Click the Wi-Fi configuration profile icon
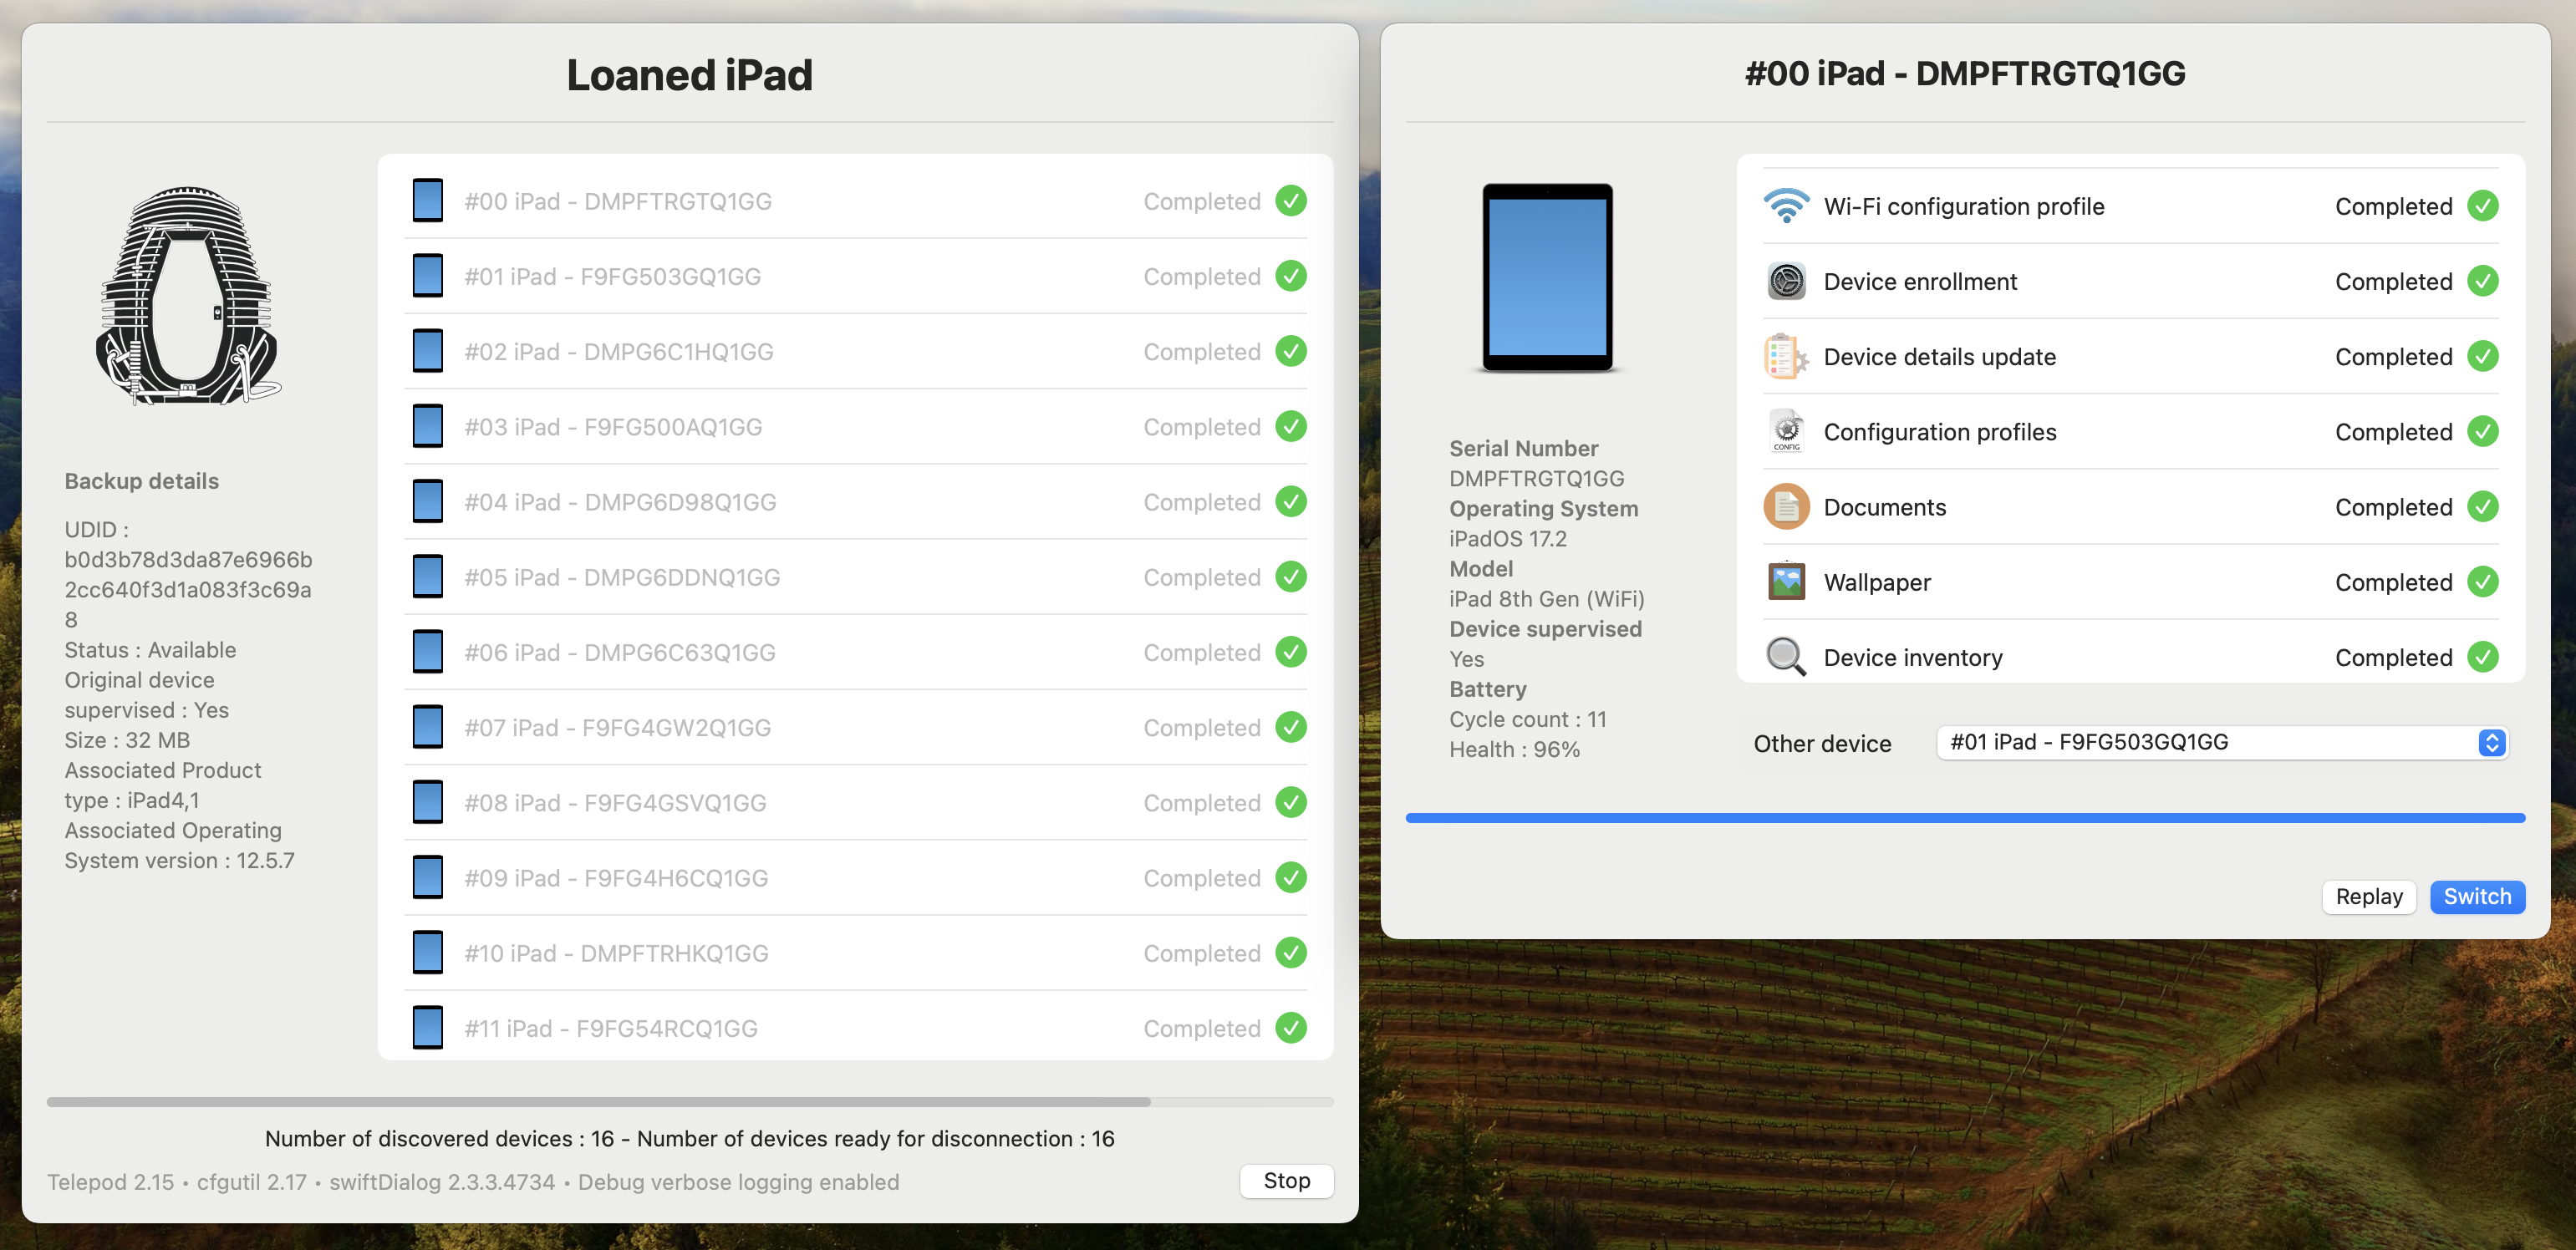 [x=1786, y=206]
